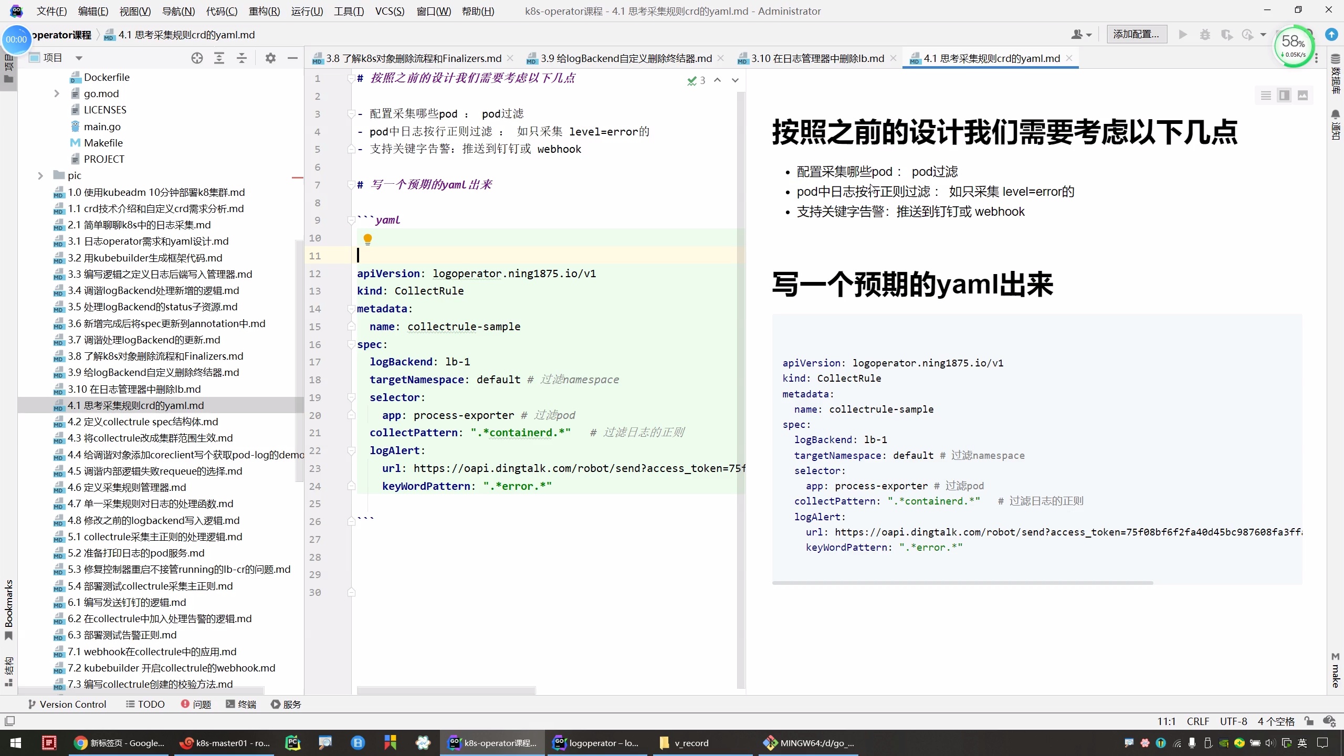Collapse the yaml code block fold at line 9

[x=351, y=220]
